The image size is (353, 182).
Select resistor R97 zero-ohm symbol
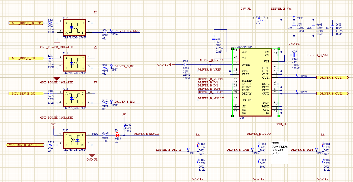[x=105, y=32]
